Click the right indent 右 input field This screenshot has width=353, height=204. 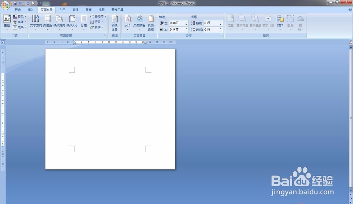tap(177, 30)
